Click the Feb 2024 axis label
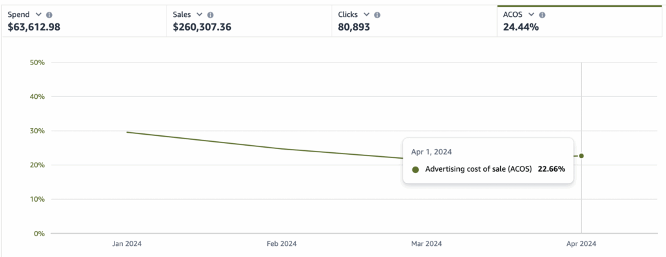This screenshot has width=666, height=257. pos(282,244)
